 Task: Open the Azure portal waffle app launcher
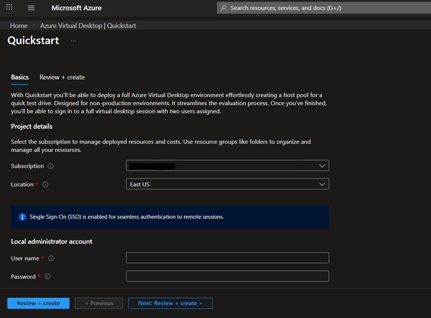click(x=9, y=7)
